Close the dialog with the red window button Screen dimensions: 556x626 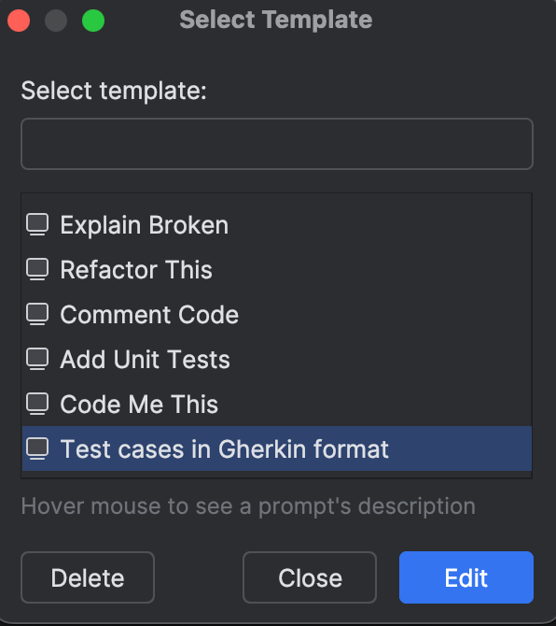[19, 21]
